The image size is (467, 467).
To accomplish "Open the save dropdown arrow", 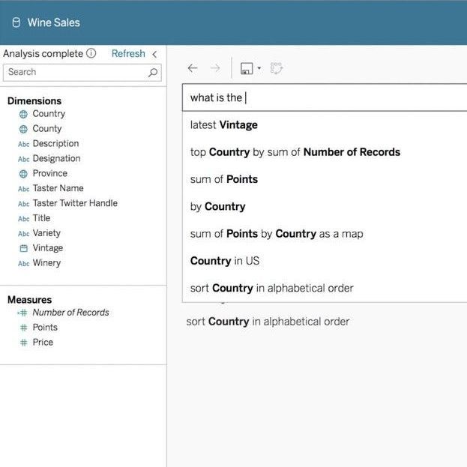I will point(259,68).
